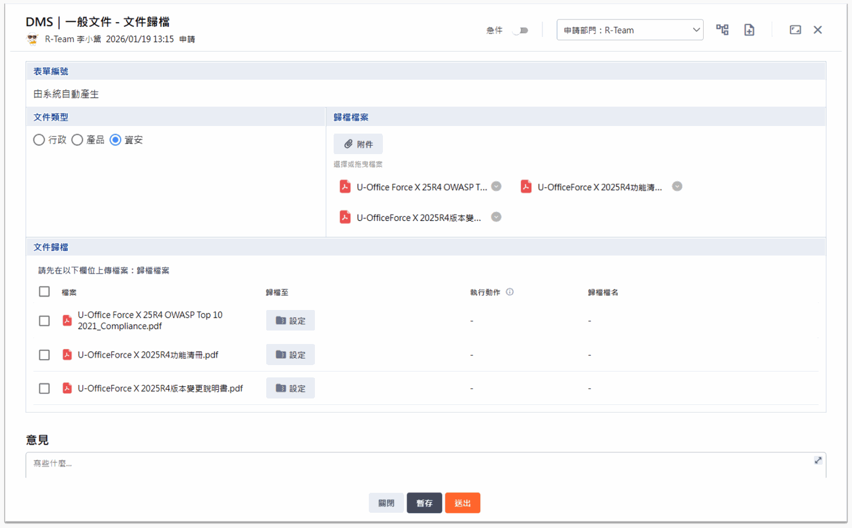Click the info icon next to 執行動作
This screenshot has width=852, height=528.
click(510, 292)
